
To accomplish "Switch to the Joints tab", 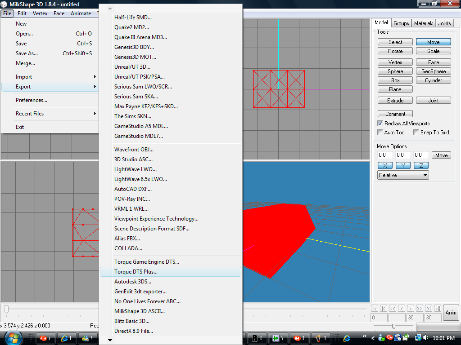I will click(x=444, y=23).
